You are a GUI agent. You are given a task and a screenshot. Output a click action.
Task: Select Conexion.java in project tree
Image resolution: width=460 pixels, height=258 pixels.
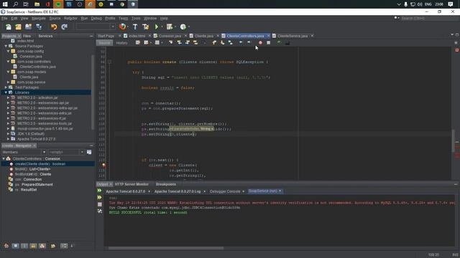[31, 57]
